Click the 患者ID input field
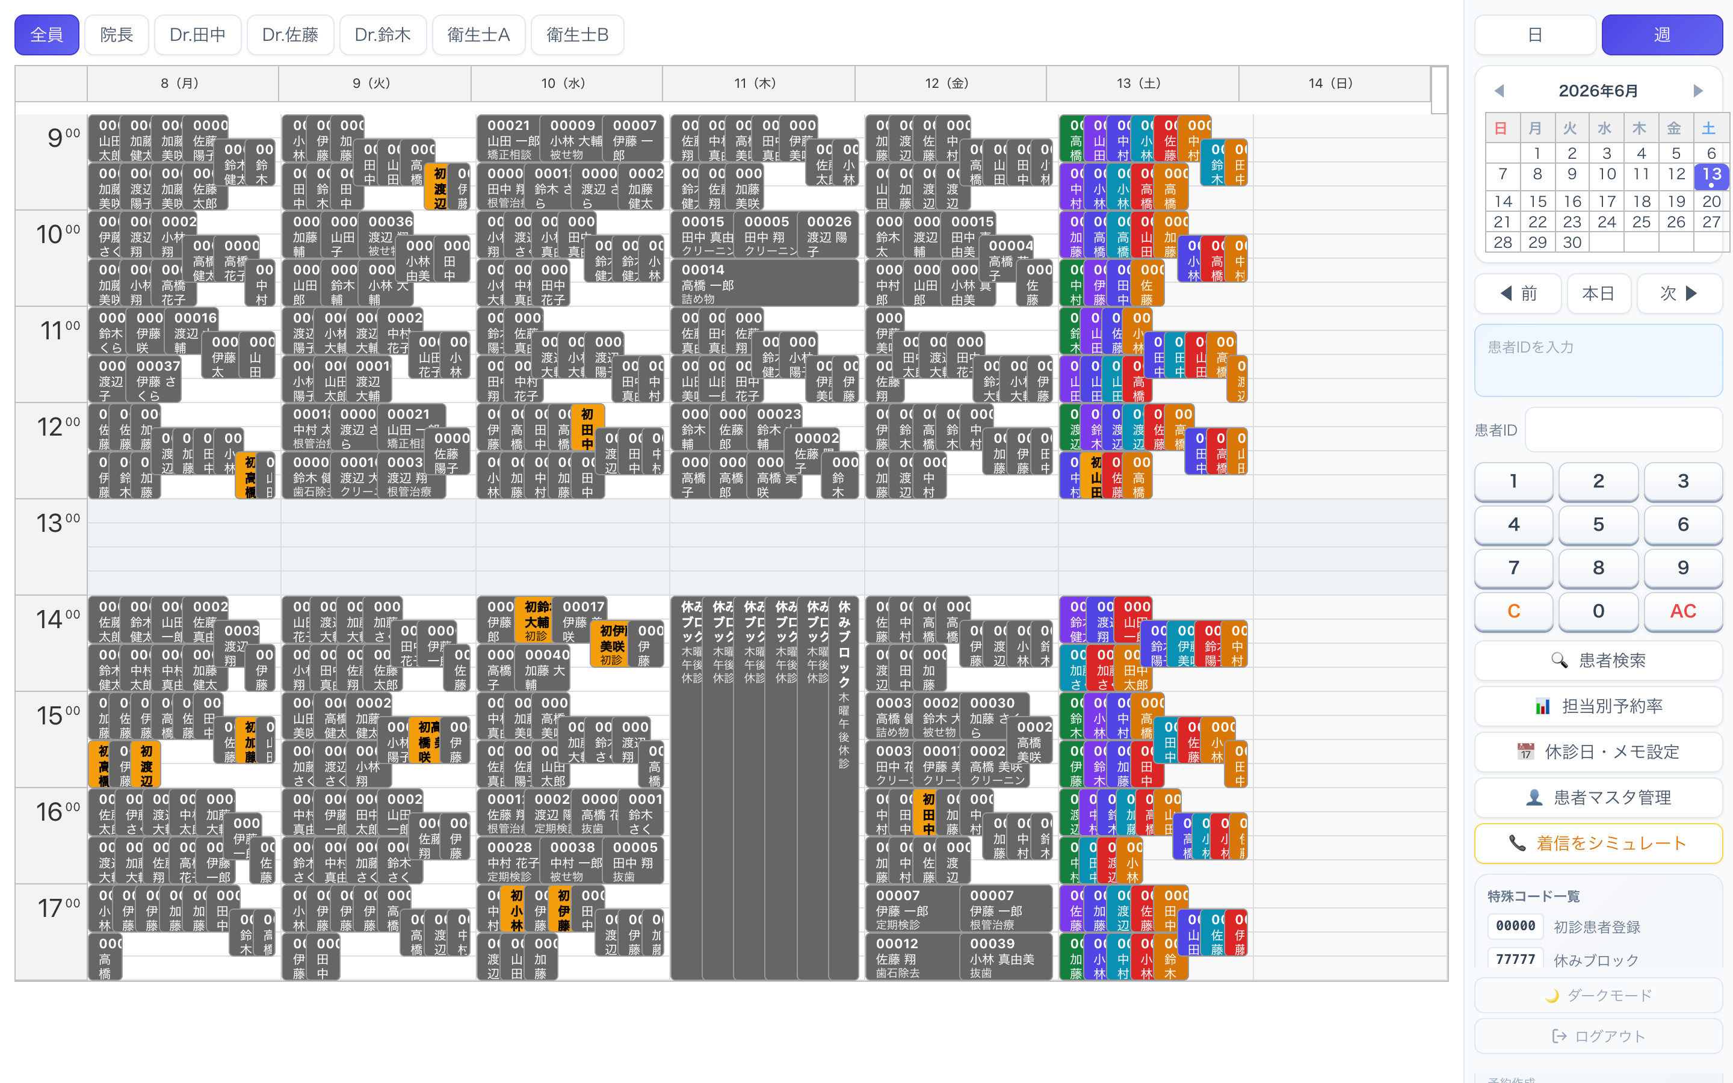The width and height of the screenshot is (1733, 1083). (x=1623, y=430)
